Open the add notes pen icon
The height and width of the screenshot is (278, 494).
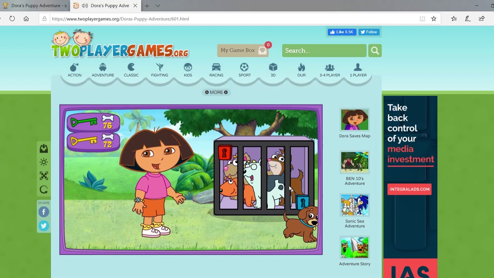[468, 19]
